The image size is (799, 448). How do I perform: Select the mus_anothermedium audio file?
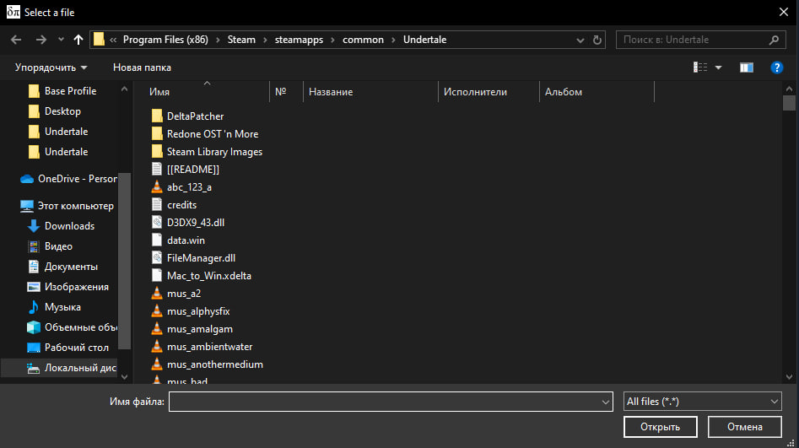coord(207,364)
